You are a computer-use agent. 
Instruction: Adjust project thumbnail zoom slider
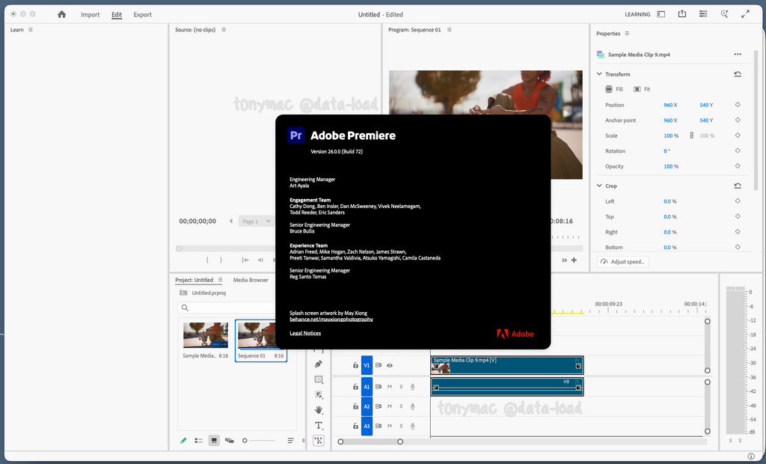pyautogui.click(x=259, y=441)
